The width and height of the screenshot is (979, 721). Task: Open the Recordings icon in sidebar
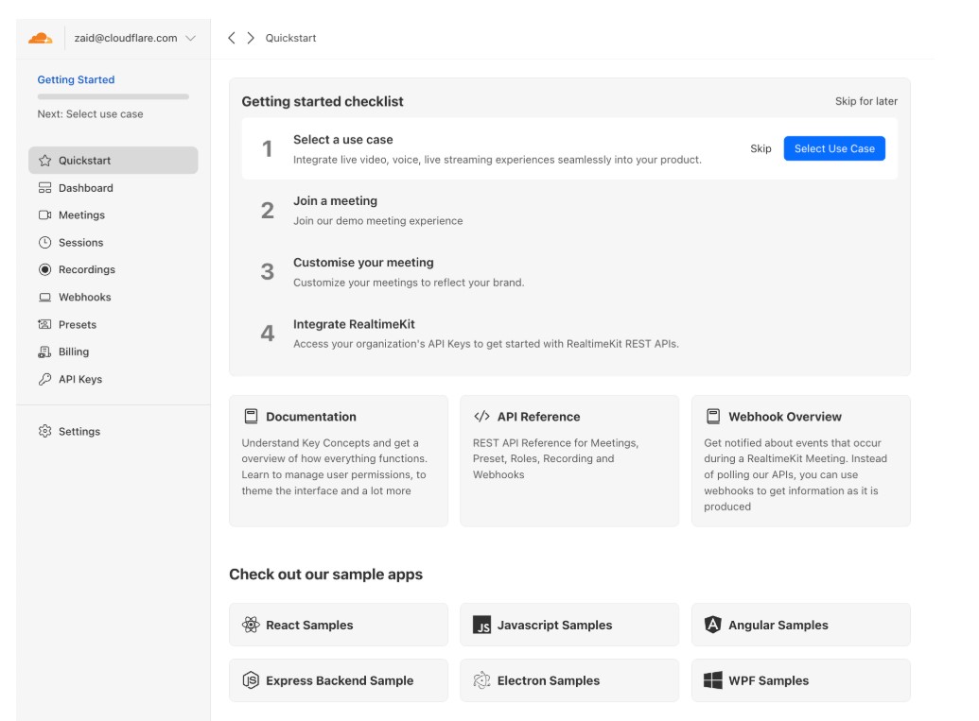(x=44, y=270)
